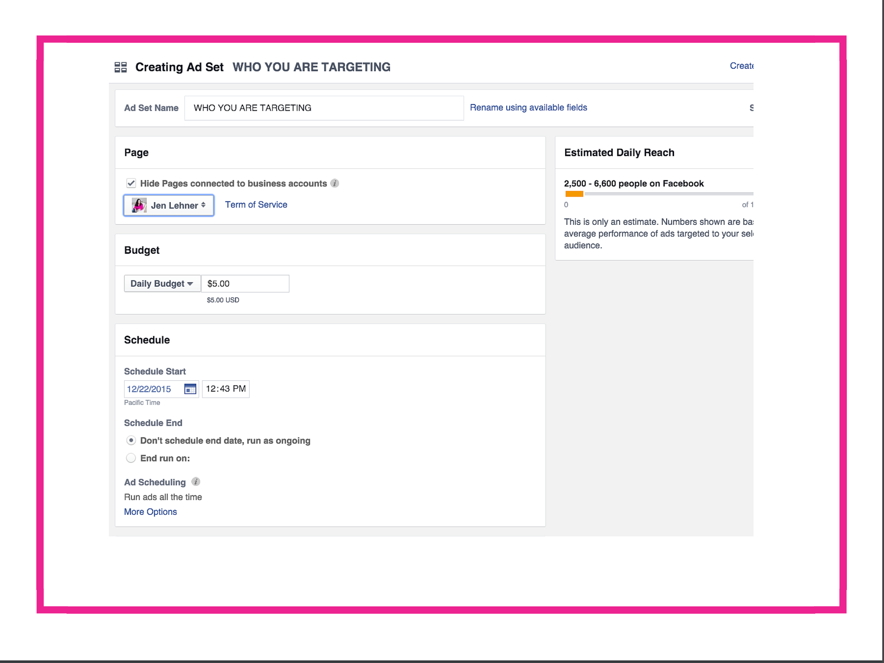Select the End run on radio button
The height and width of the screenshot is (663, 884).
[x=131, y=458]
